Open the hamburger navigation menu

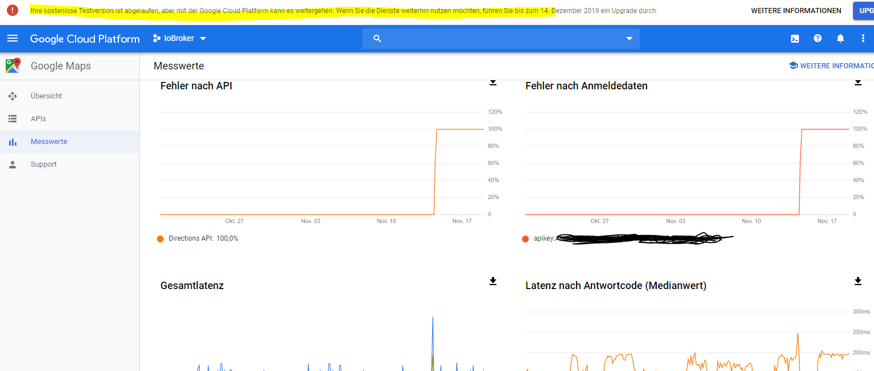point(13,39)
